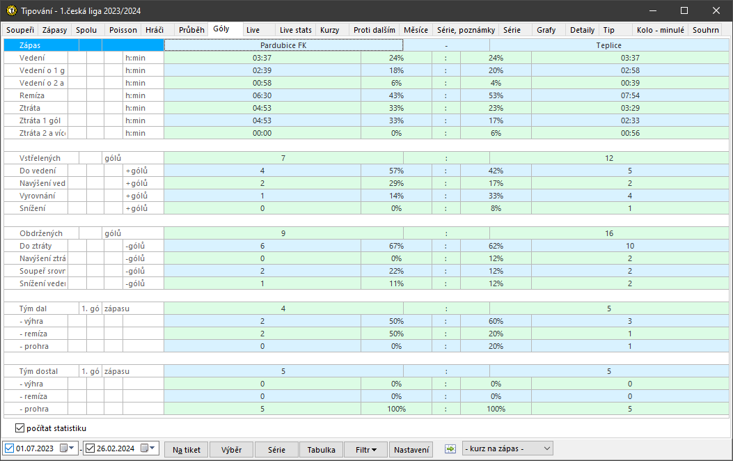Open calendar picker for end date 26.02.2024
733x461 pixels.
[148, 448]
